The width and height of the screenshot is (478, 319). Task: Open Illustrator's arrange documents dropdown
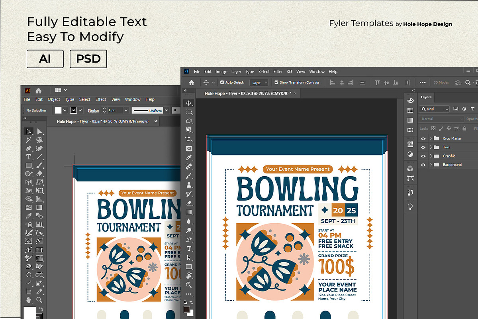point(61,90)
